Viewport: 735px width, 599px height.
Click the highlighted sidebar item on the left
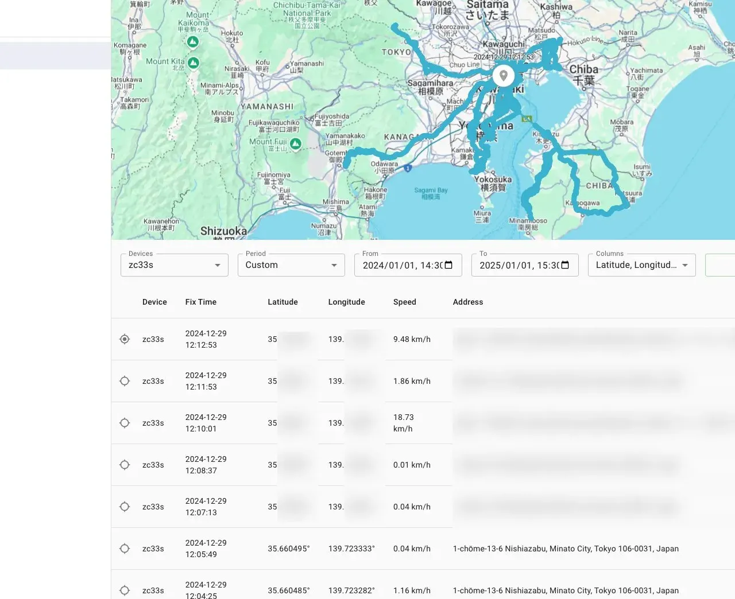click(x=55, y=56)
